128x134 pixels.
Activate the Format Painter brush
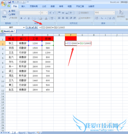(x=13, y=18)
